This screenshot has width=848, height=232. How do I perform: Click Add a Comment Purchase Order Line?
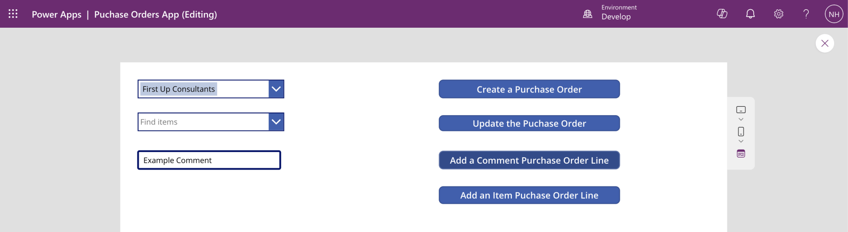coord(529,160)
